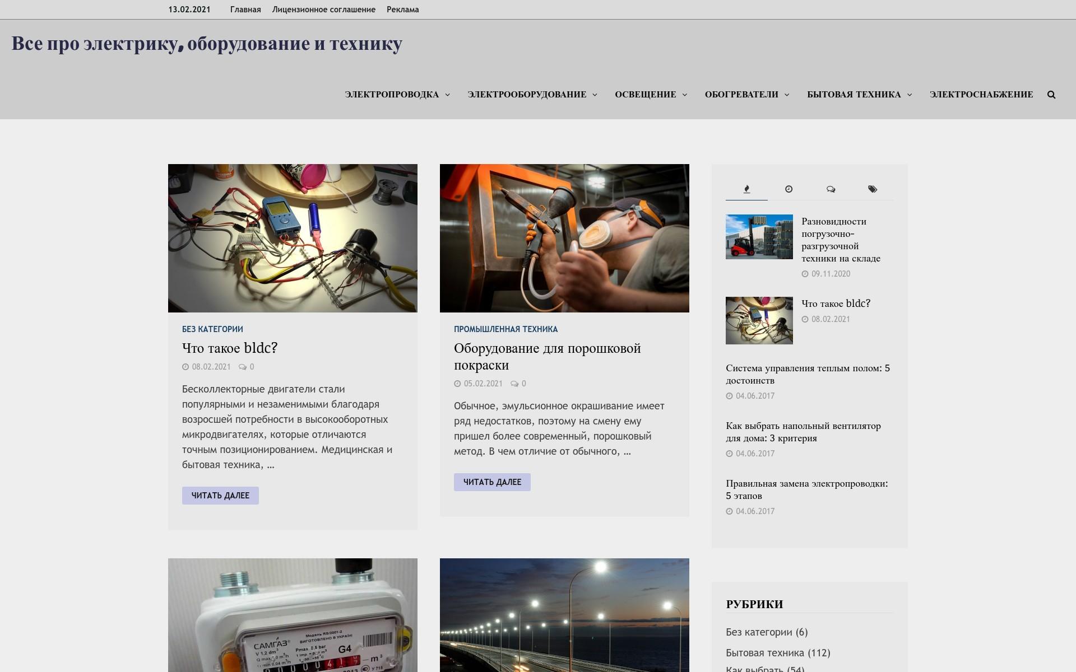Click Читать далее under bldc article
Screen dimensions: 1076x672
click(220, 496)
